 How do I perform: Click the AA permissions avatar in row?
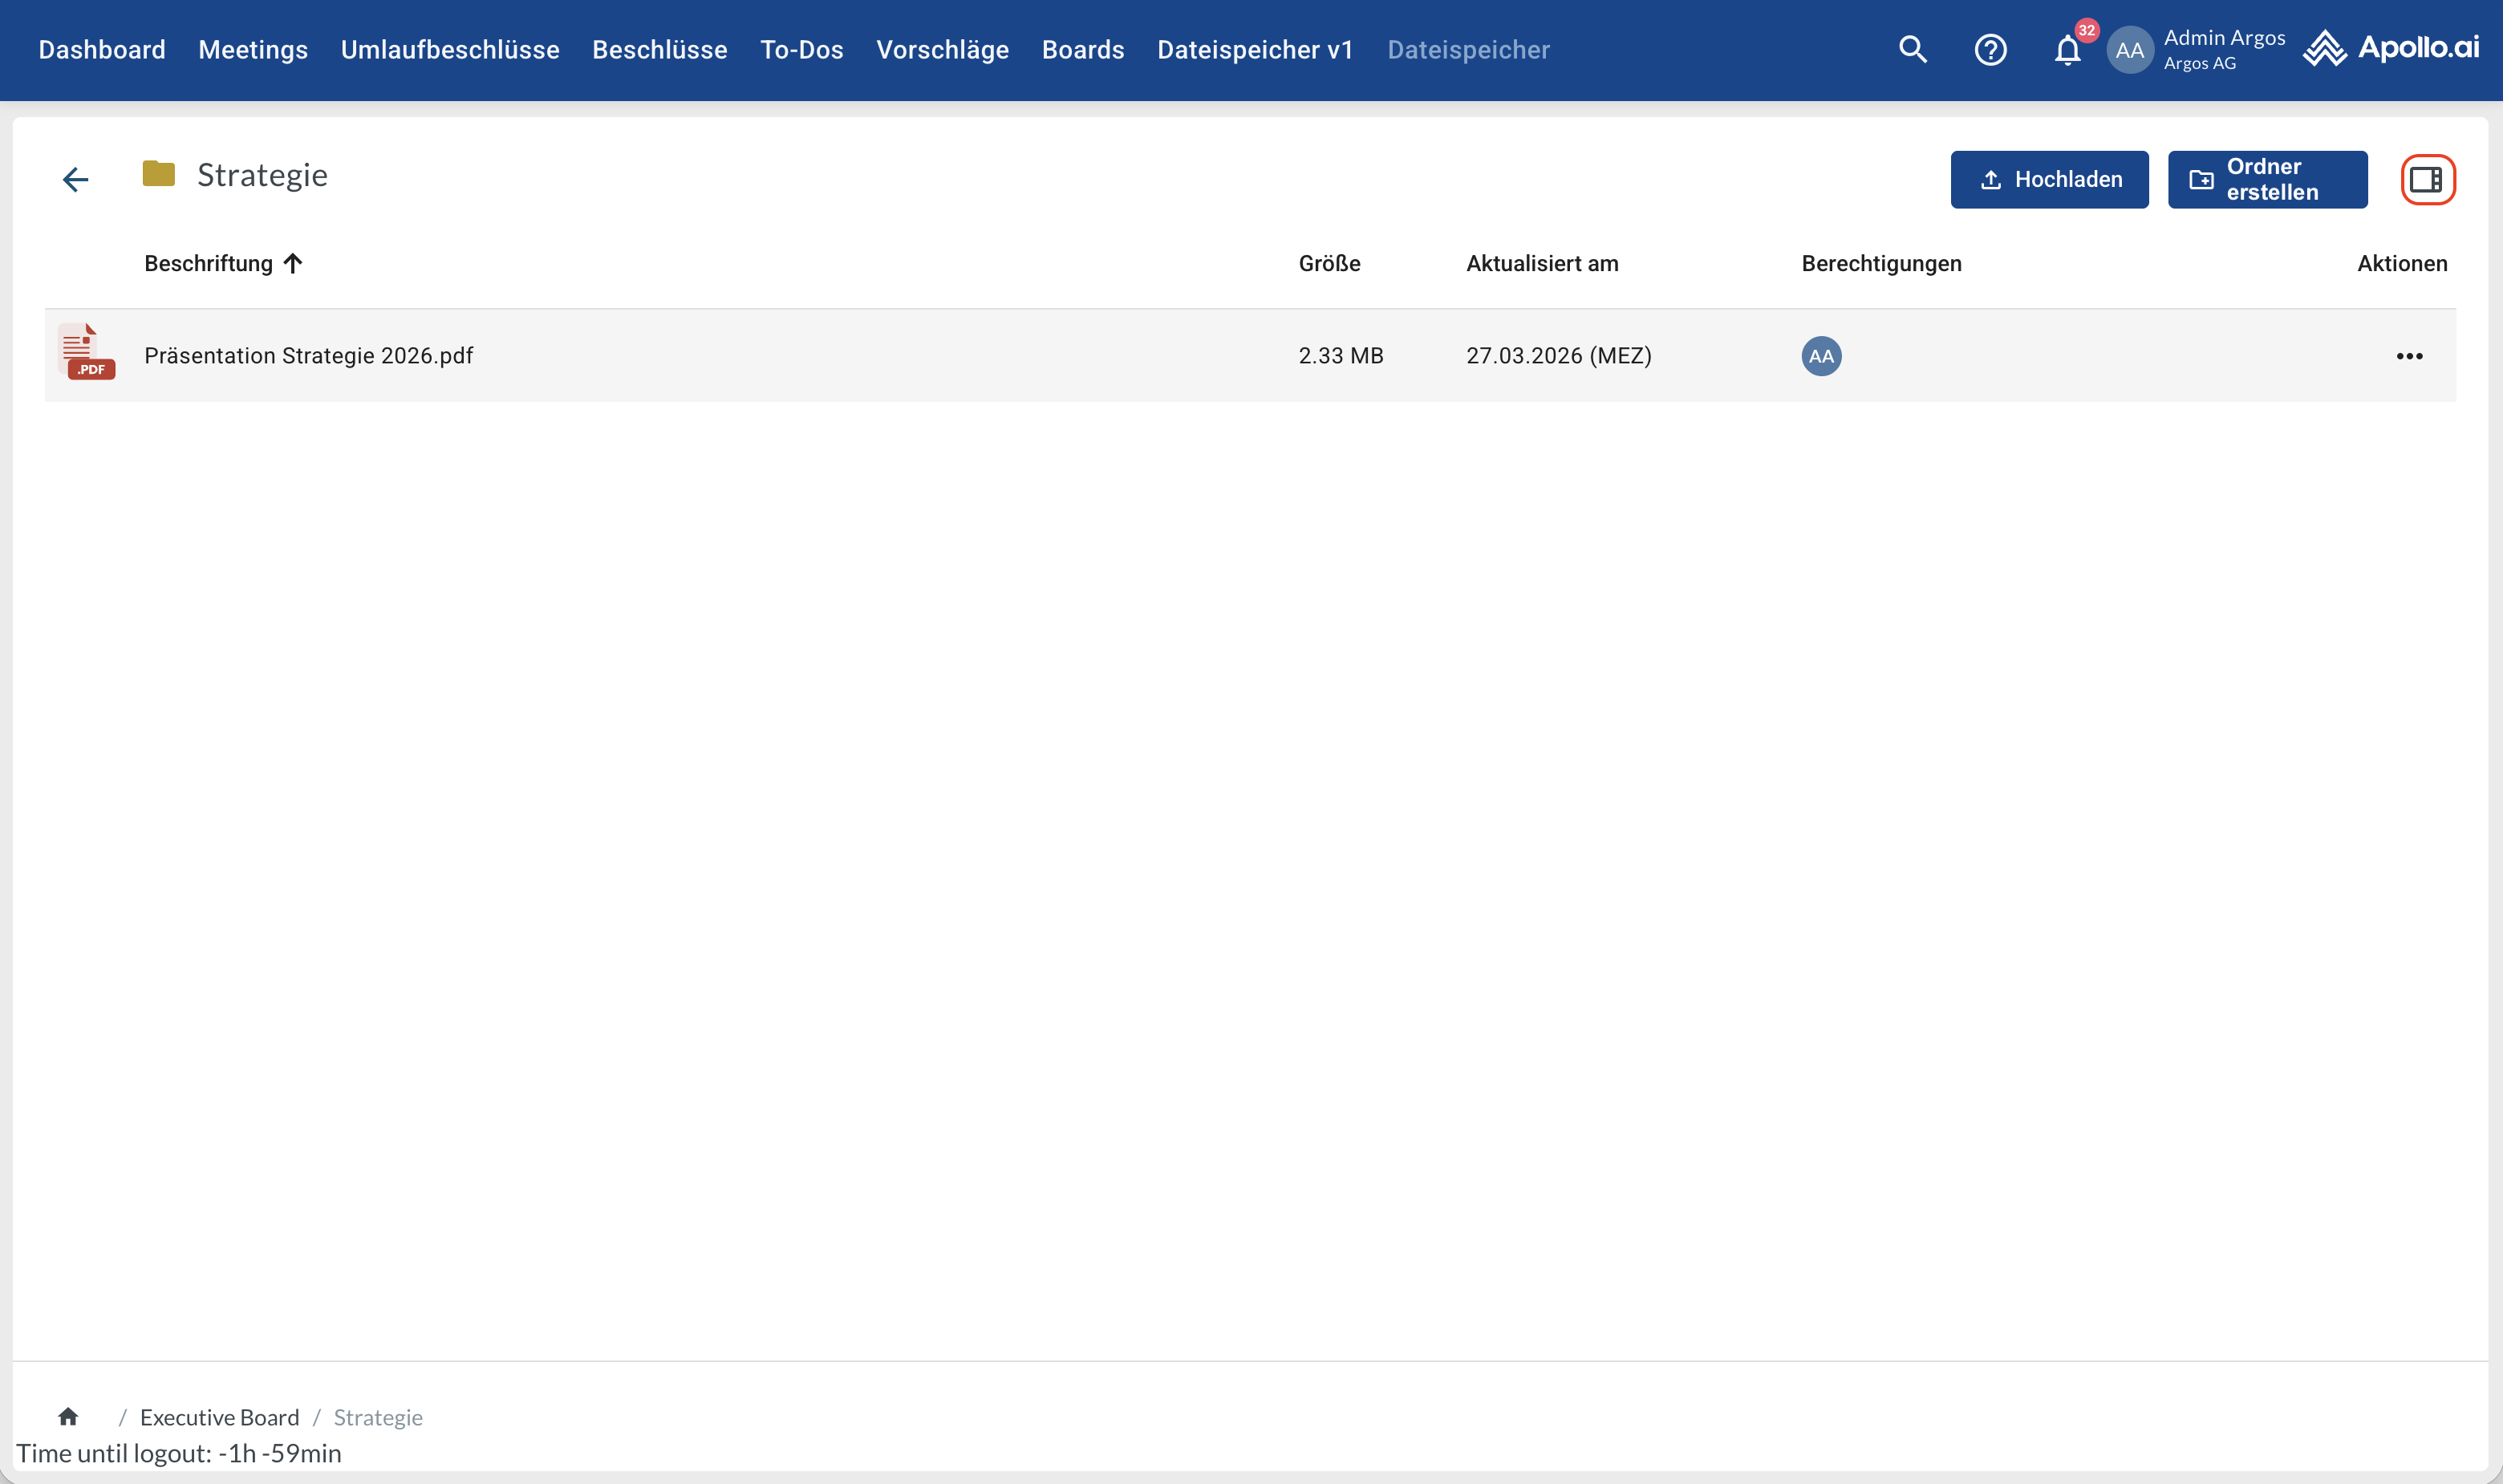coord(1821,356)
